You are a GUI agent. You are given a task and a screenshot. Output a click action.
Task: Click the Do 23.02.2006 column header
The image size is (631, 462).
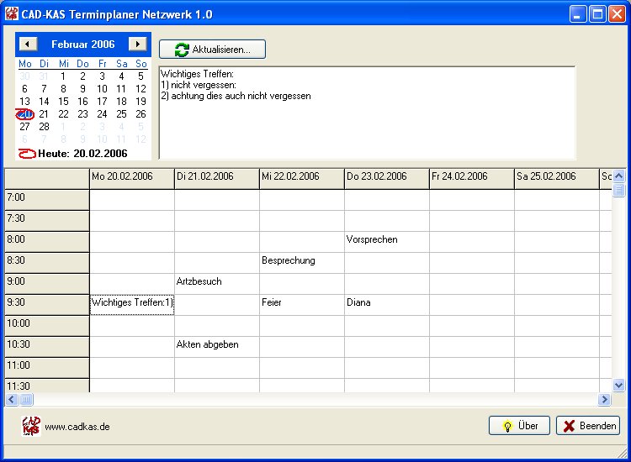pos(386,176)
